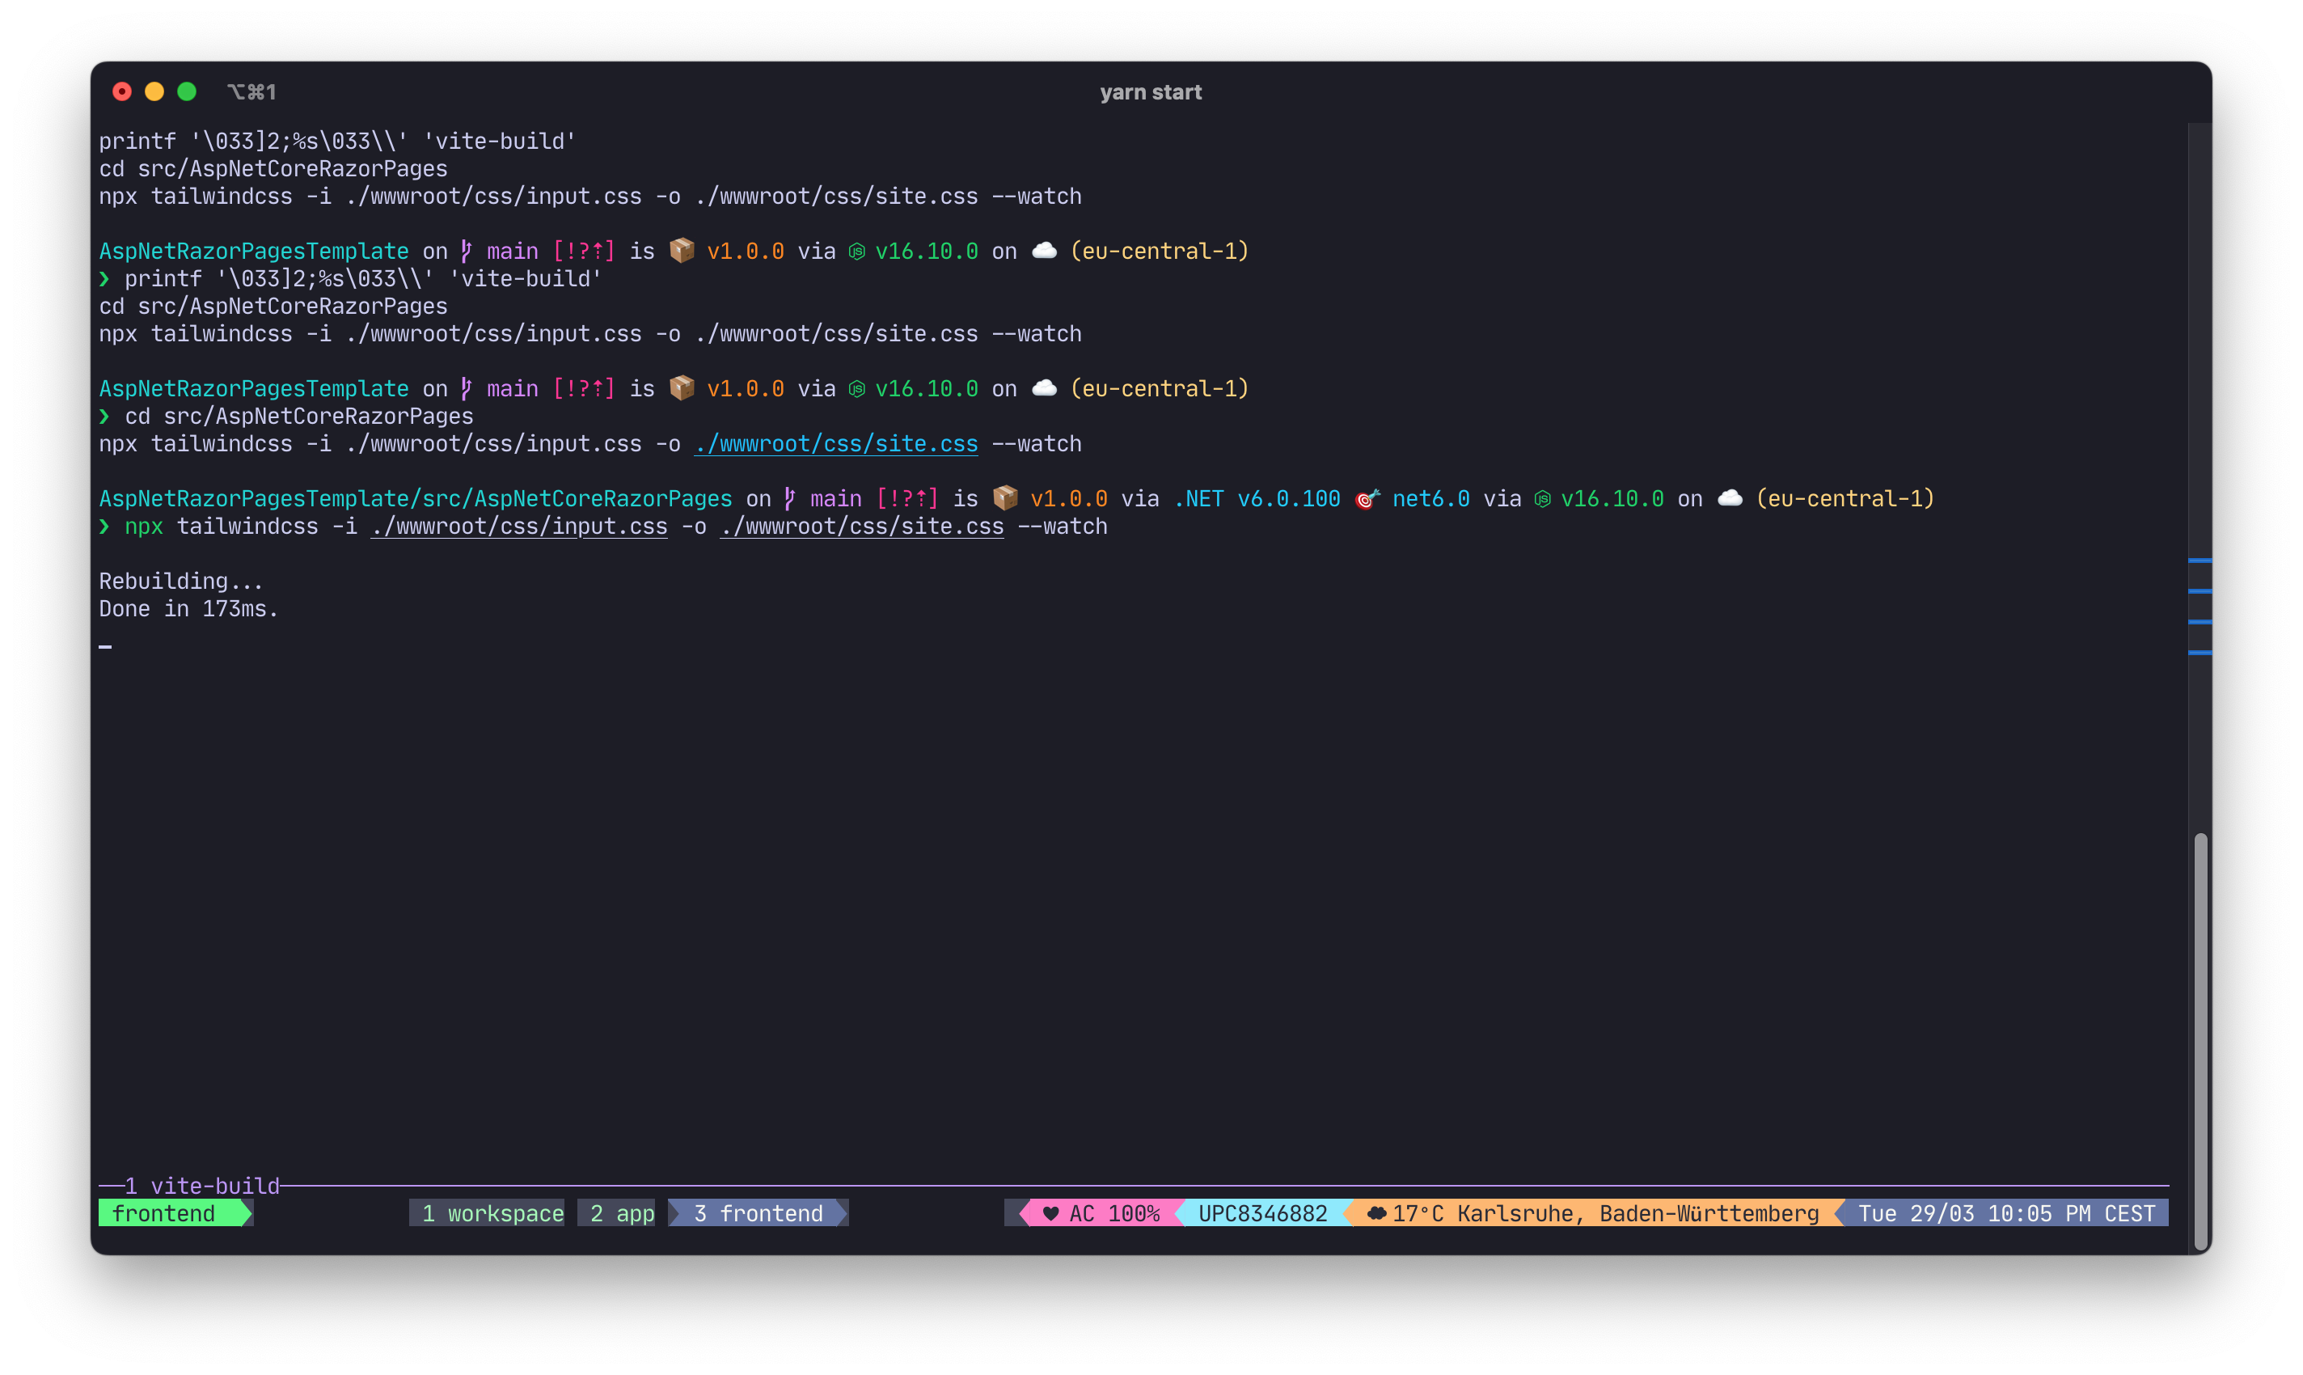
Task: Open underlined ./wwwroot/css/input.css path
Action: [519, 527]
